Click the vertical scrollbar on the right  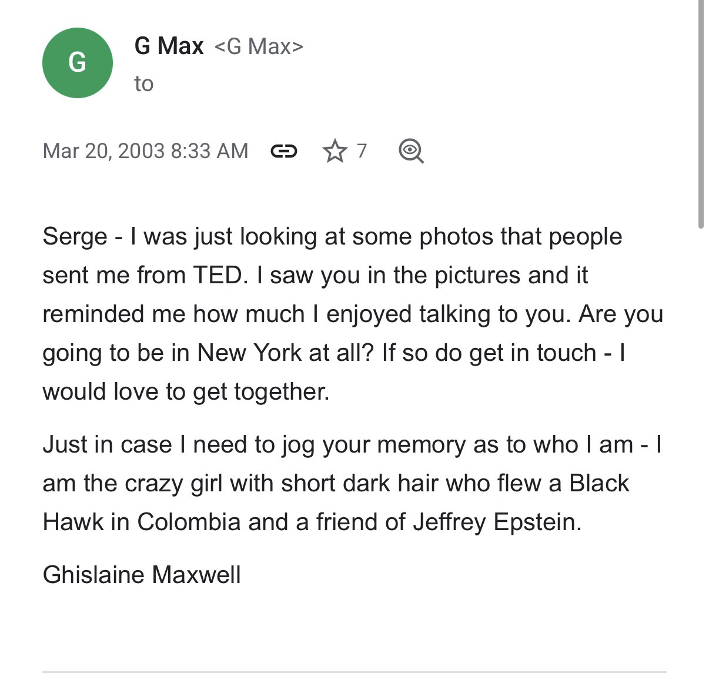[701, 118]
